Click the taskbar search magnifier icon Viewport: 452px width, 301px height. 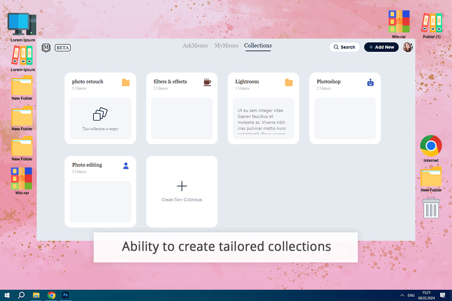point(21,295)
